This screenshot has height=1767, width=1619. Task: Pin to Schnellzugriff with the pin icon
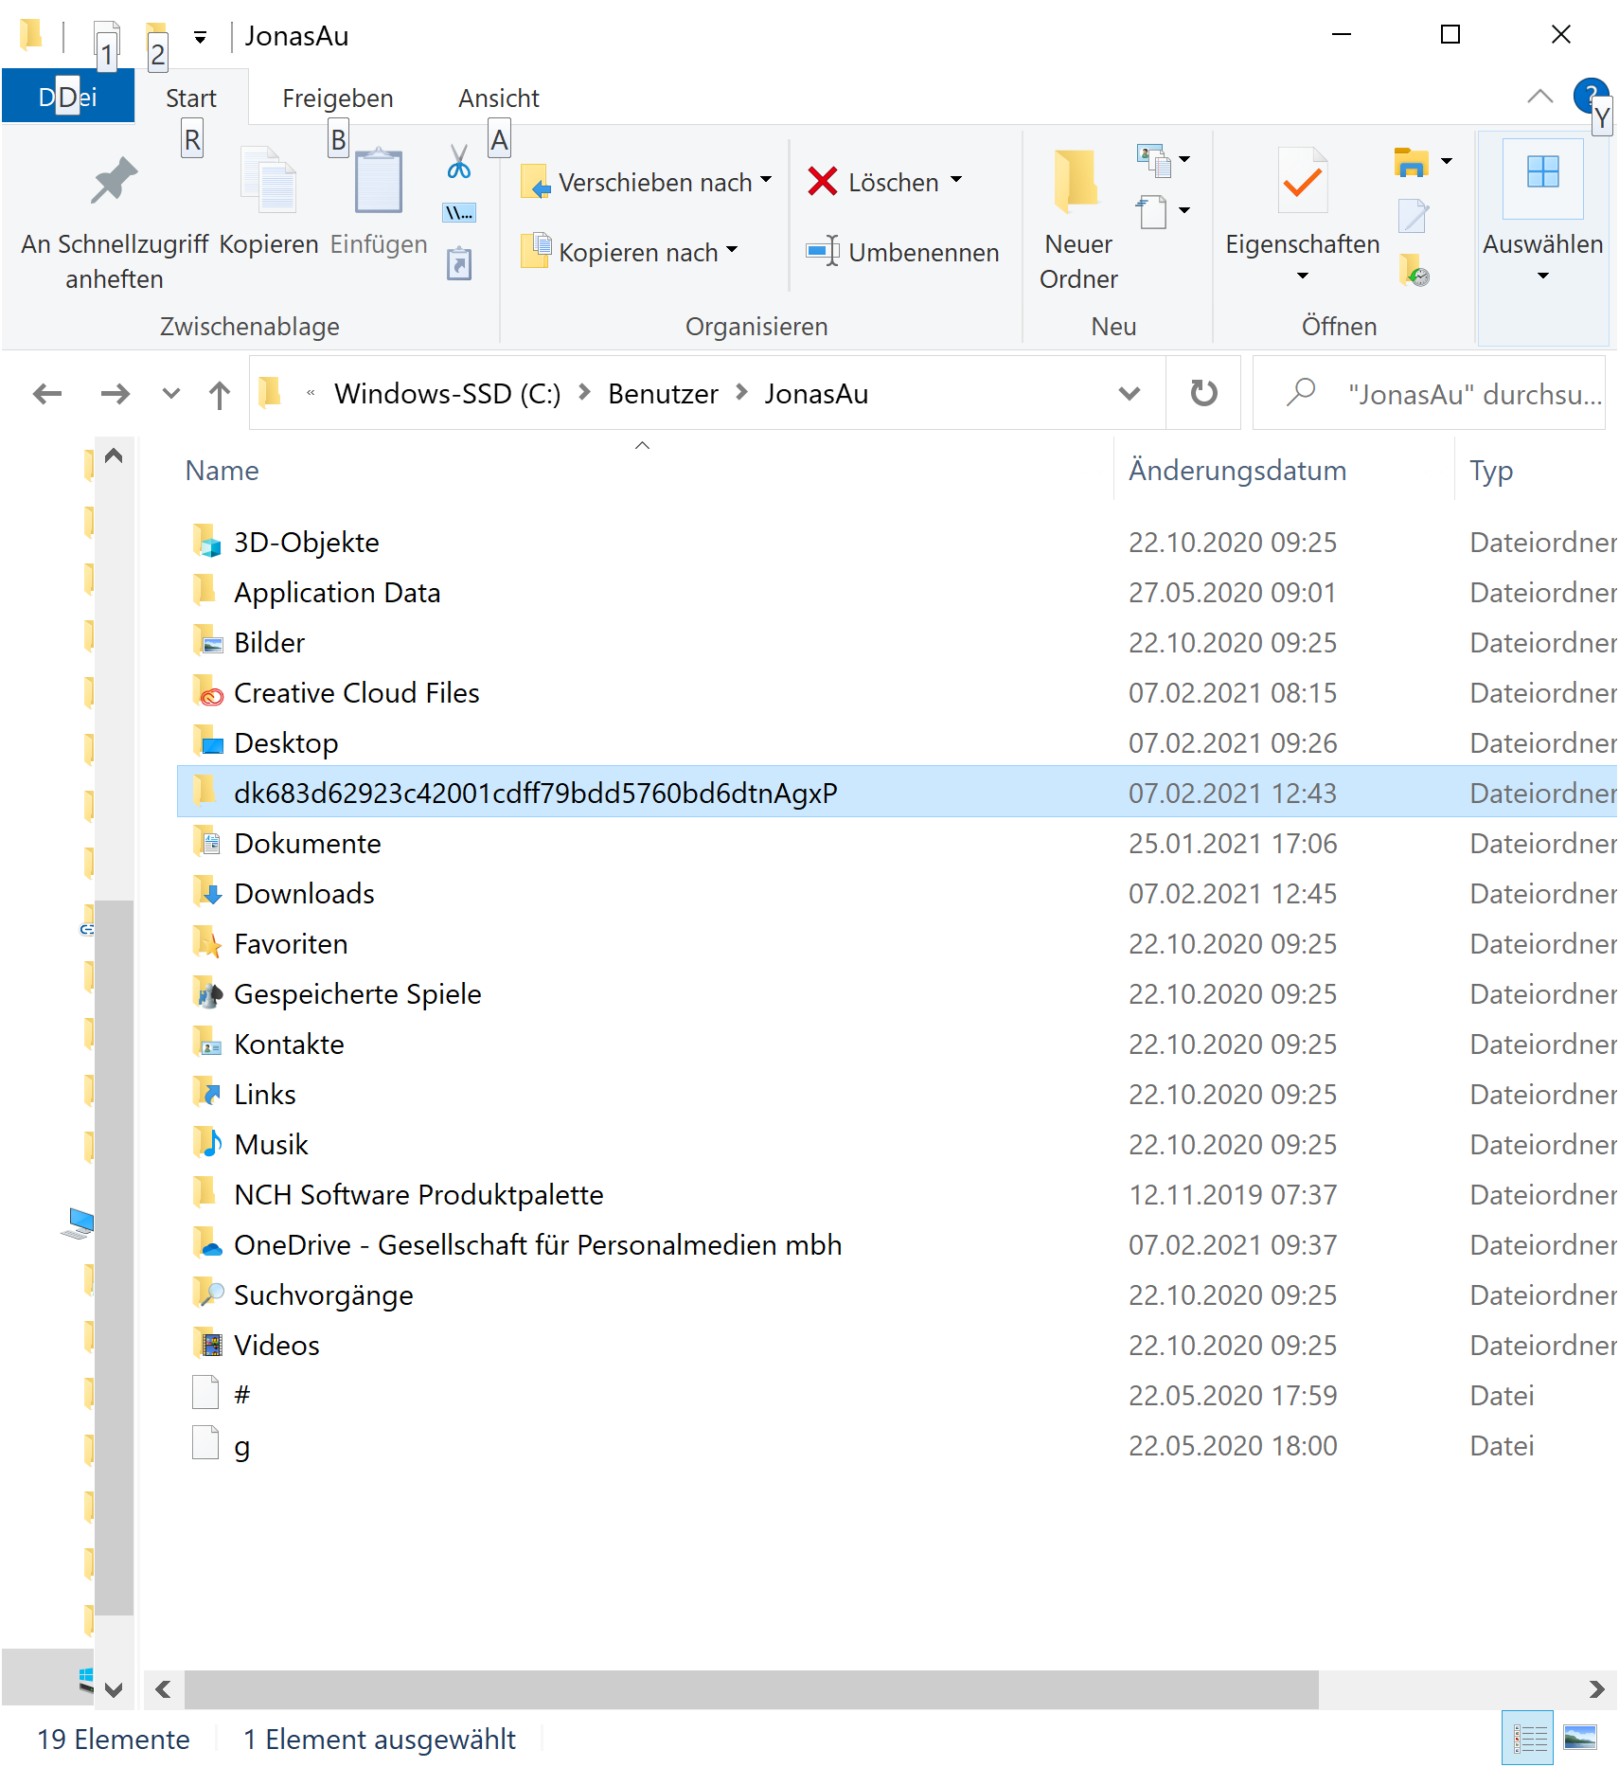click(x=114, y=181)
